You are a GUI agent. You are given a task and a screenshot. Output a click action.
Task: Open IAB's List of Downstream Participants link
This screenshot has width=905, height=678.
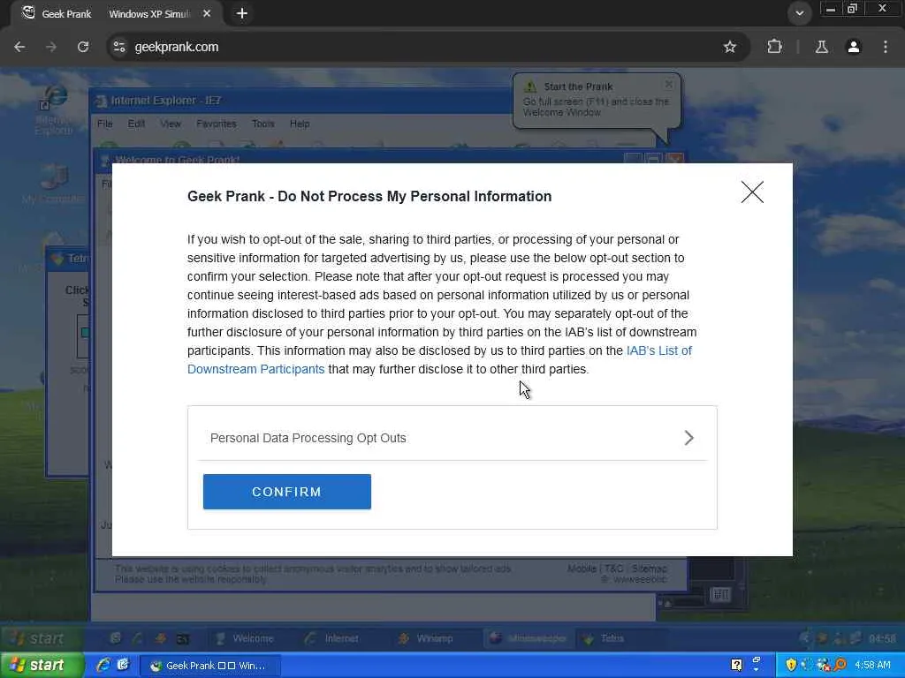pyautogui.click(x=439, y=360)
